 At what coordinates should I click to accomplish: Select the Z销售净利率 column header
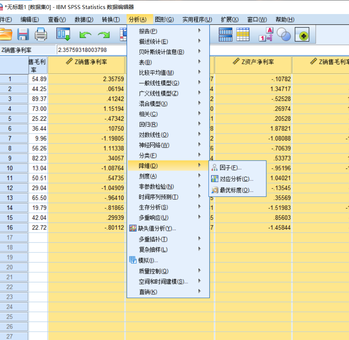coord(86,65)
